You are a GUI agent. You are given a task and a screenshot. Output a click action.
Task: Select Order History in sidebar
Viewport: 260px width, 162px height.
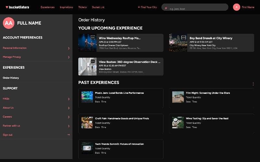coord(11,78)
